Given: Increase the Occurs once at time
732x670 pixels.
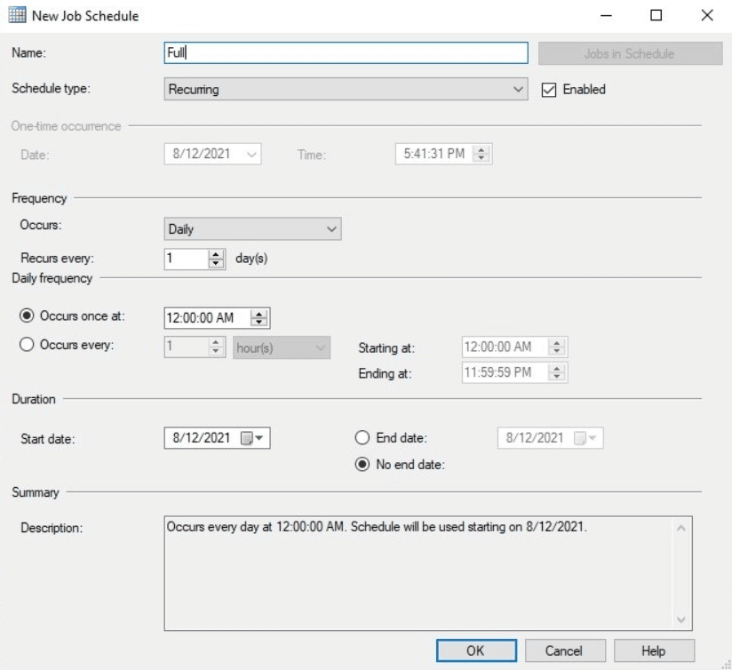Looking at the screenshot, I should 259,314.
